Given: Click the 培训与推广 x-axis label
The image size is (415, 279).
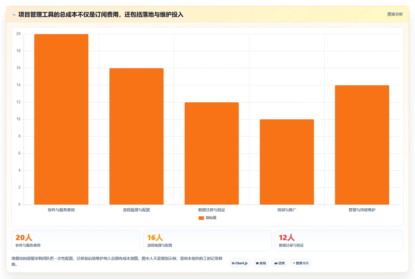Looking at the screenshot, I should click(x=287, y=210).
